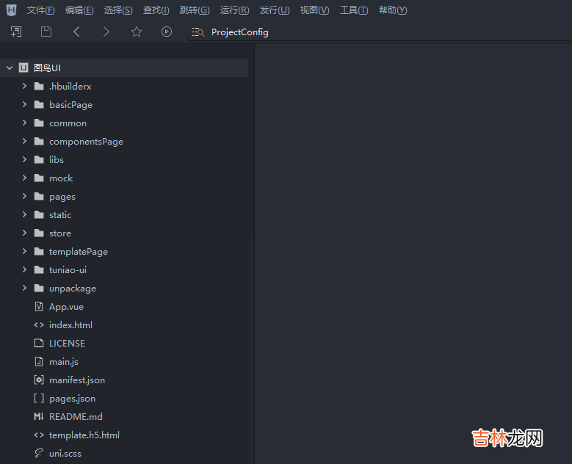Click the run play icon in toolbar
Viewport: 572px width, 464px height.
click(167, 32)
